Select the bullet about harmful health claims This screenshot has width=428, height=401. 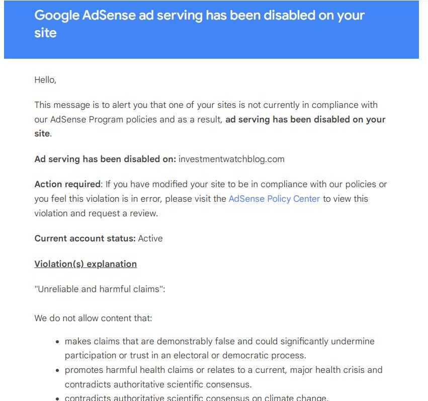[223, 377]
